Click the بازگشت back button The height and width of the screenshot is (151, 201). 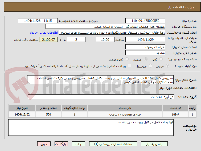tap(61, 144)
